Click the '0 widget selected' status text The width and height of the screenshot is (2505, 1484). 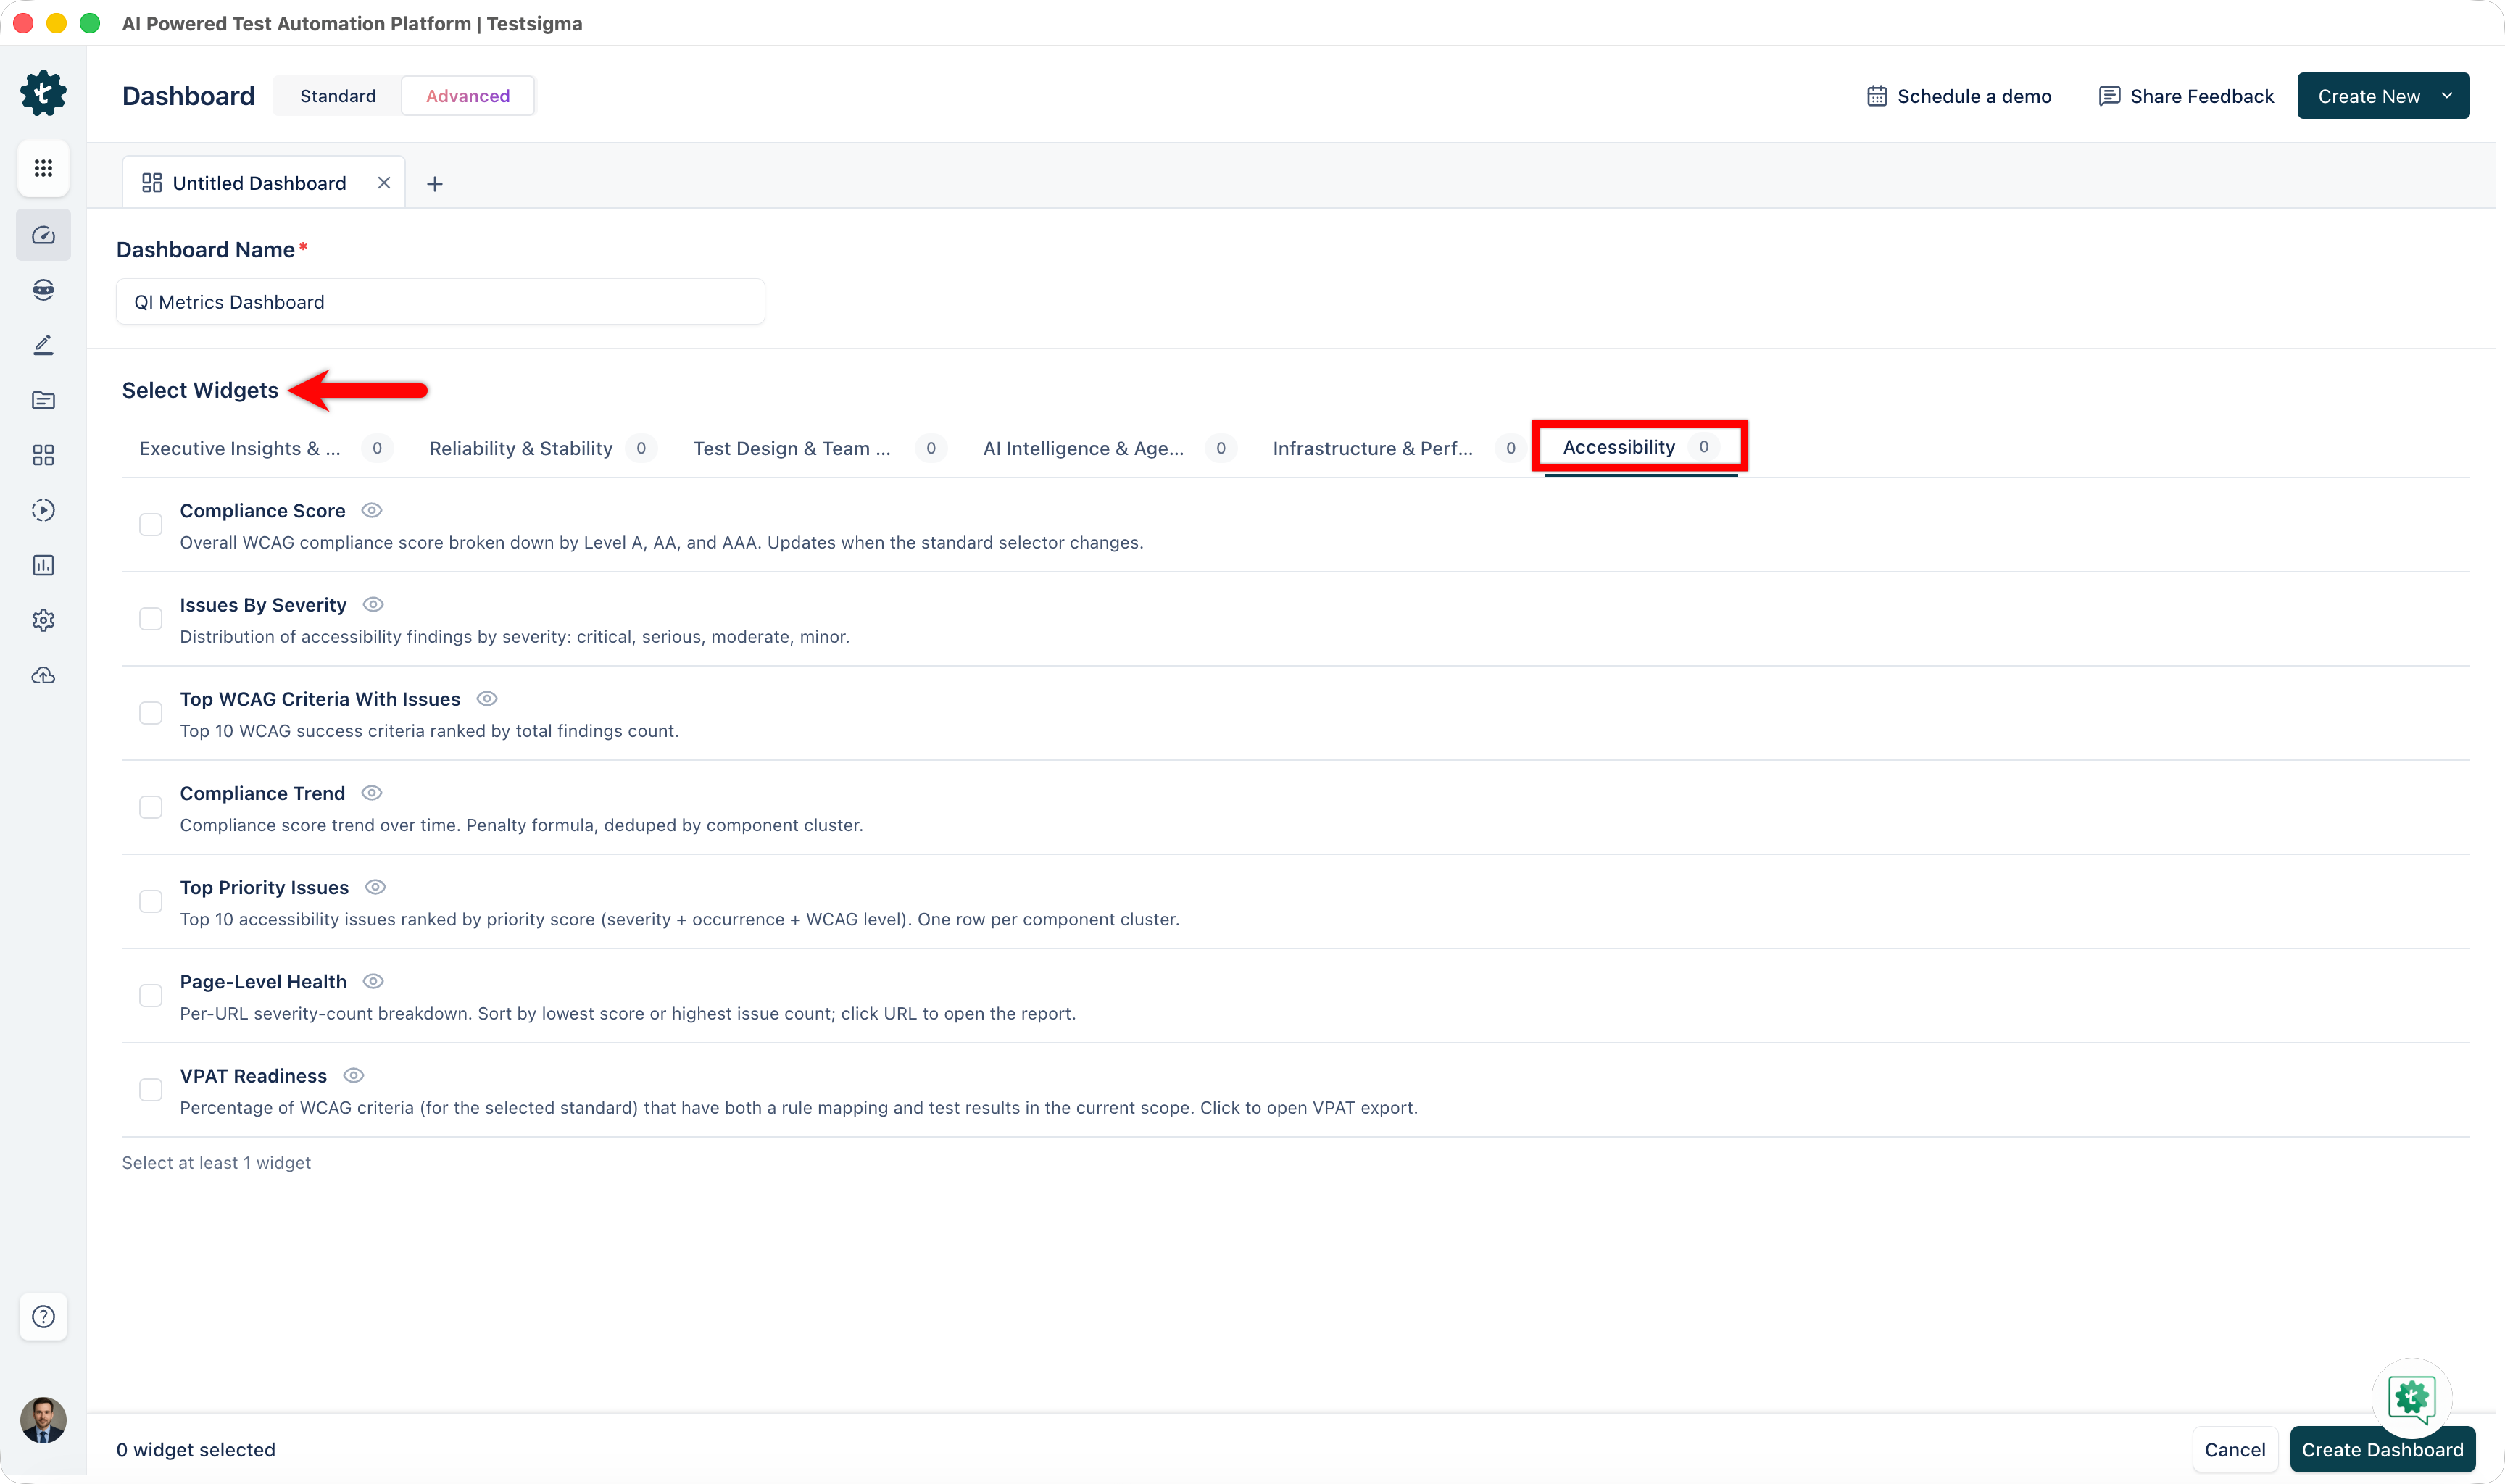pos(196,1450)
